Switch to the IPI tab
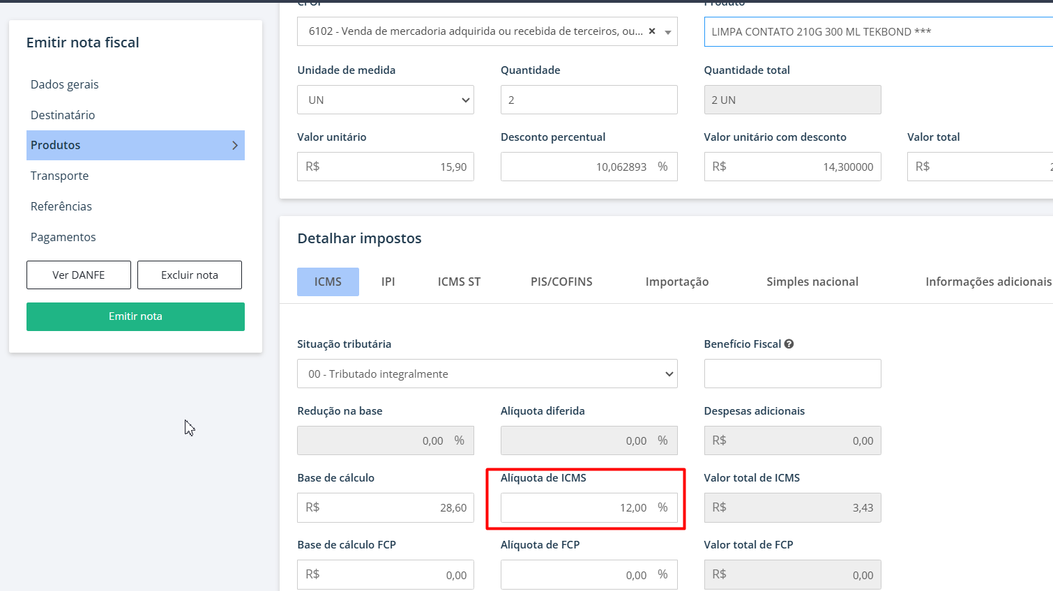Image resolution: width=1053 pixels, height=591 pixels. coord(388,282)
